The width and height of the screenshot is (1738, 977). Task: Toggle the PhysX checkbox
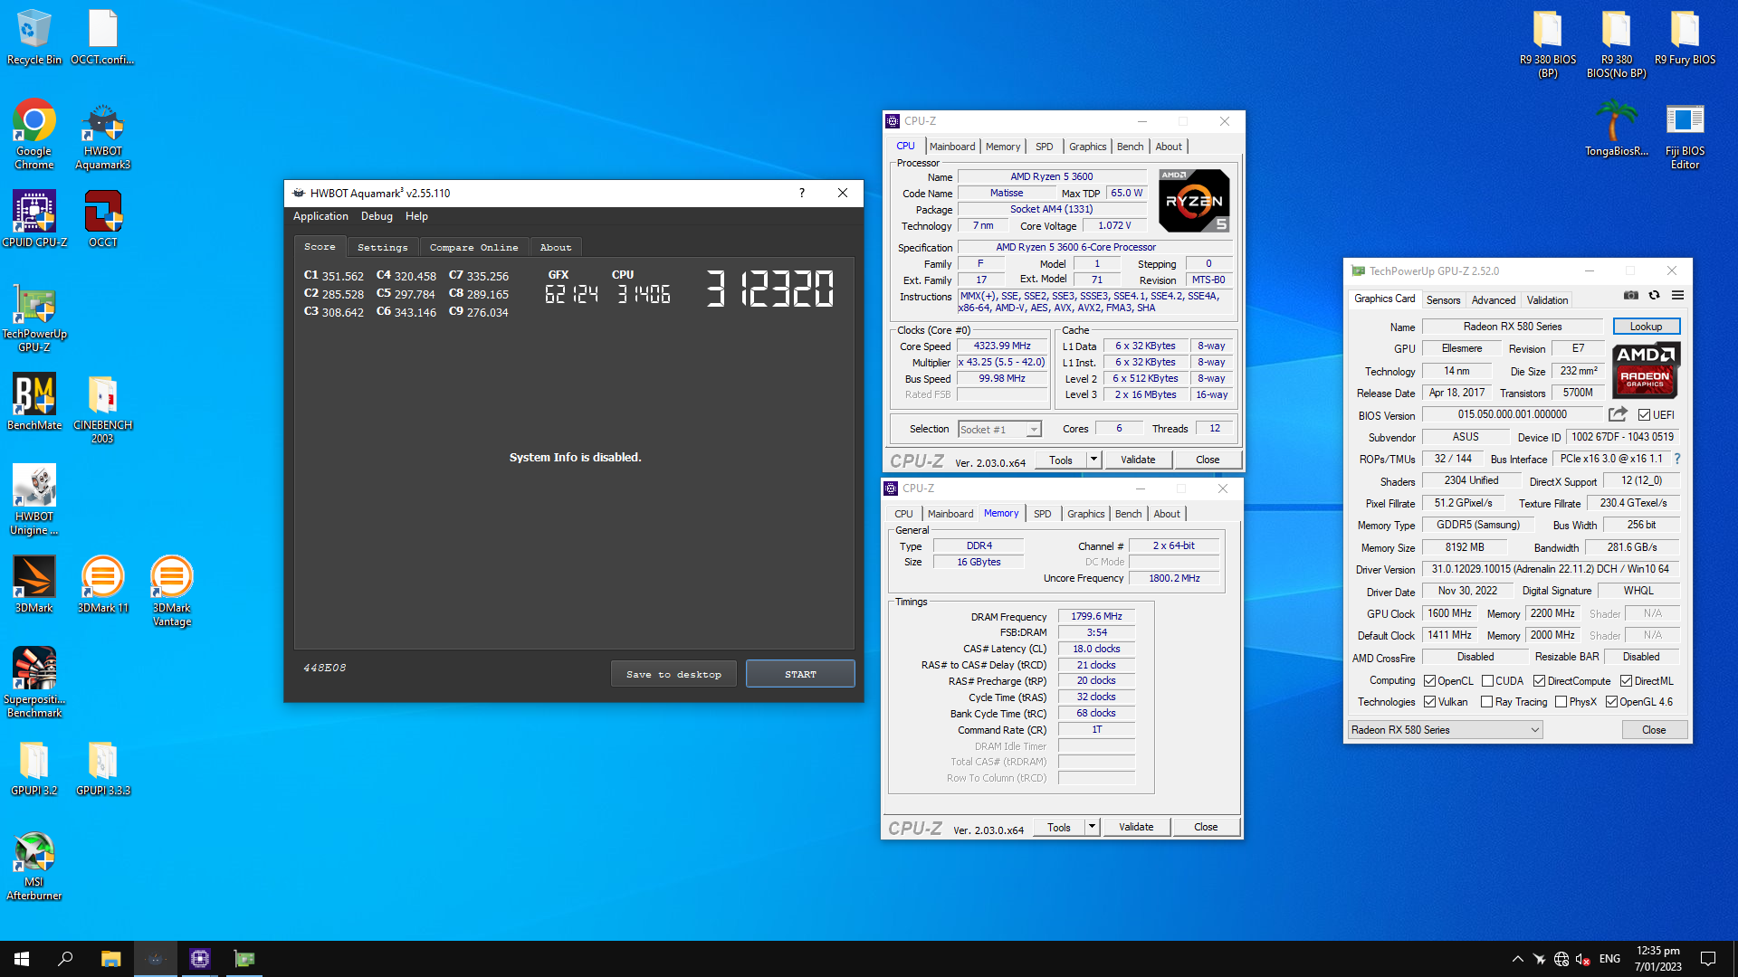pos(1561,702)
